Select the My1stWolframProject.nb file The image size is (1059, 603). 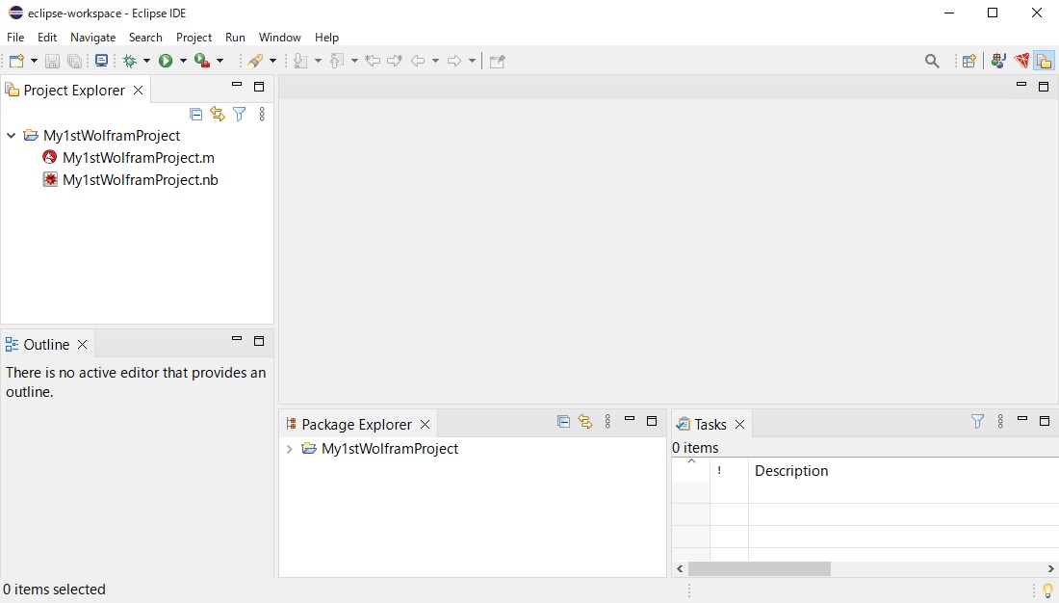(x=141, y=179)
